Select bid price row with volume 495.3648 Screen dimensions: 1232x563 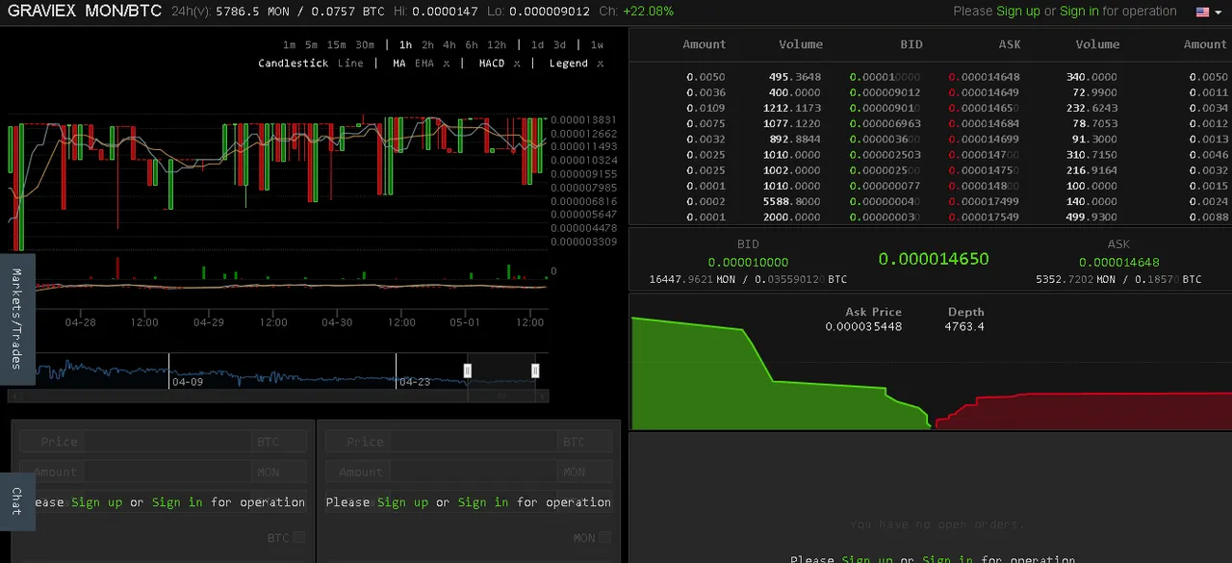[885, 77]
